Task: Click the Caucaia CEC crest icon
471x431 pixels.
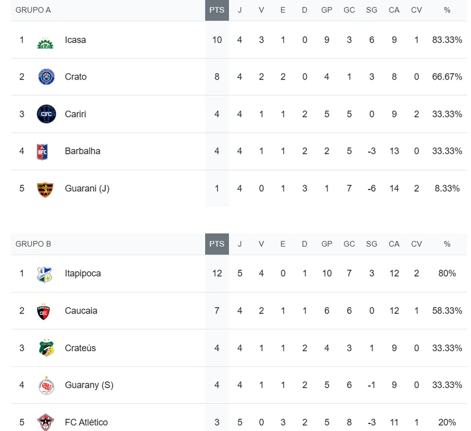Action: (43, 312)
